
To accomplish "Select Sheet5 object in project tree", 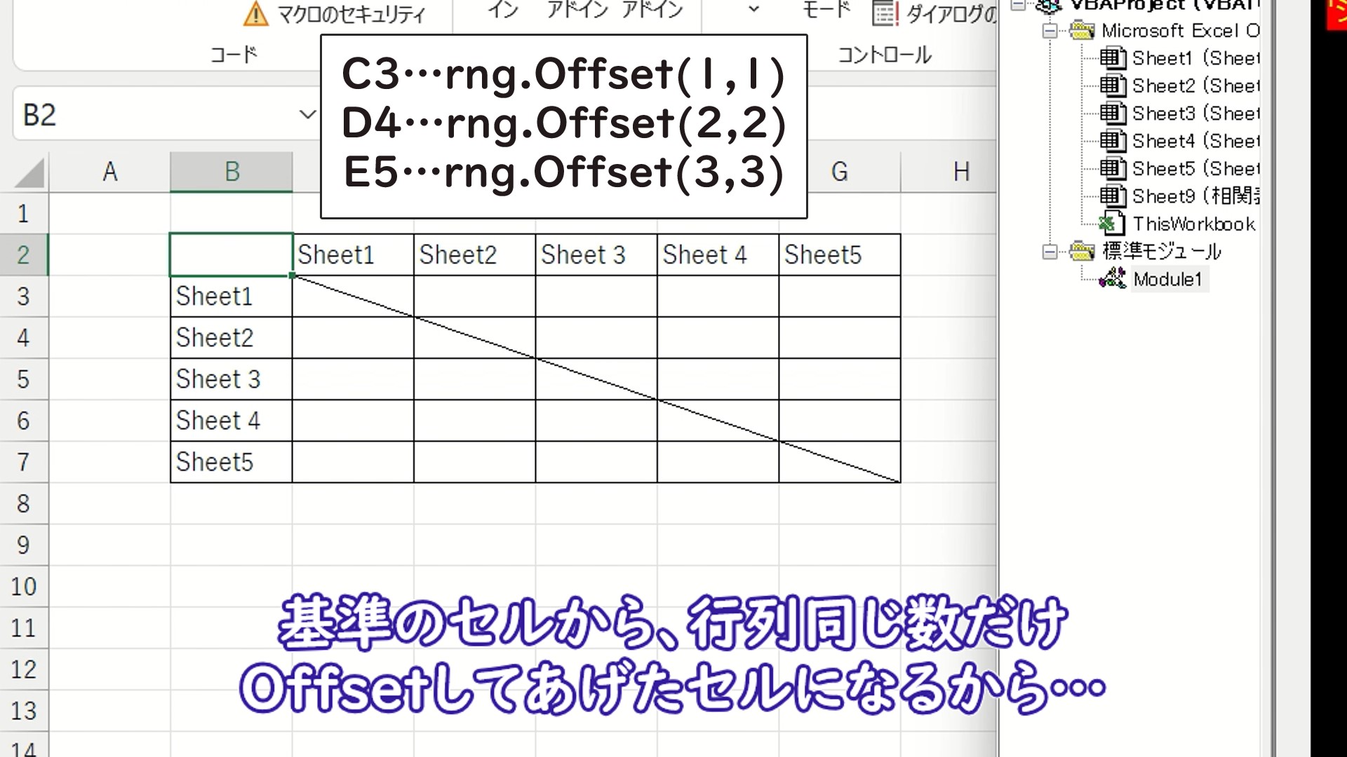I will point(1195,169).
